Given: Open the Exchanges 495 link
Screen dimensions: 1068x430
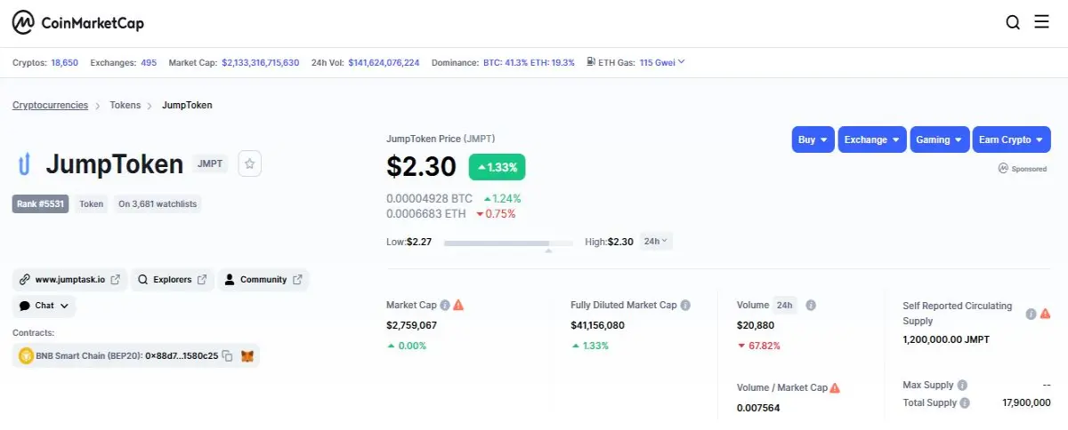Looking at the screenshot, I should coord(149,63).
